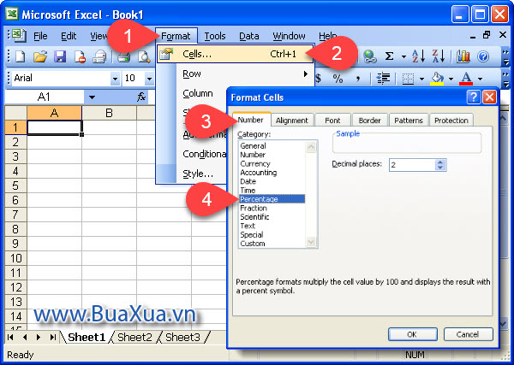Apply Percent Style from the formatting toolbar
The width and height of the screenshot is (514, 365).
338,79
